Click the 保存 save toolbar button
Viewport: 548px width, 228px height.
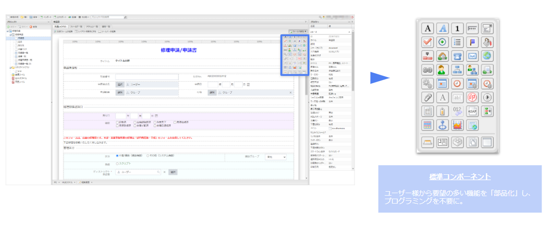[x=32, y=17]
